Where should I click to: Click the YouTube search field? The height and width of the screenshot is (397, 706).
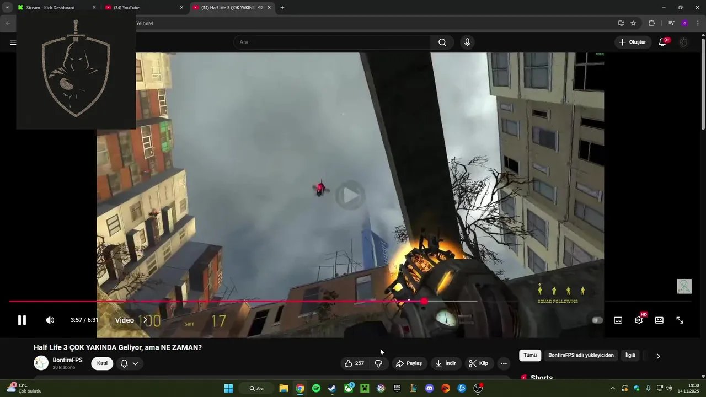(332, 42)
